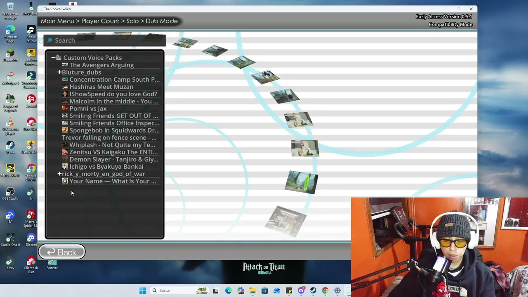Open Cliente de Riot desktop shortcut
Viewport: 528px width, 297px height.
(x=31, y=265)
